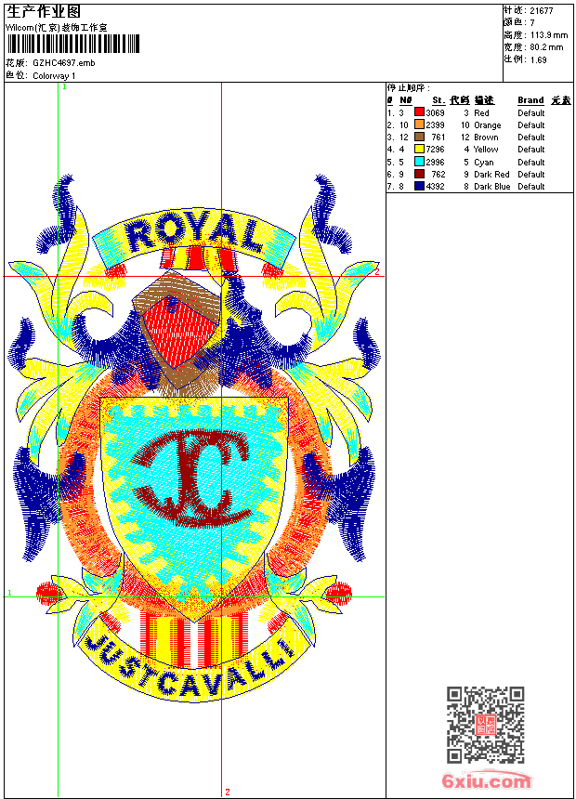576x799 pixels.
Task: Click the 元素 column header
Action: (561, 100)
